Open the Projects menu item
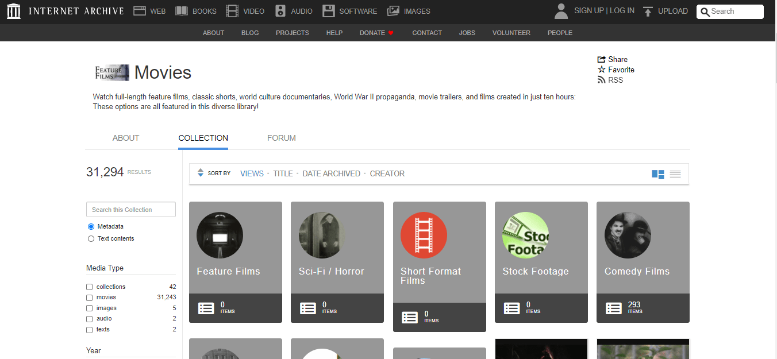Viewport: 777px width, 359px height. [293, 33]
